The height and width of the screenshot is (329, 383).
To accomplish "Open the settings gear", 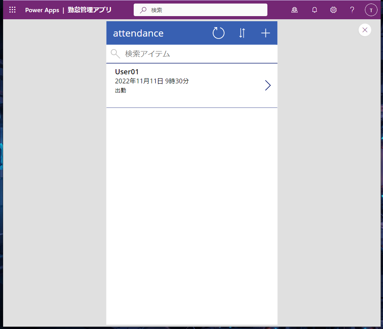I will [x=333, y=10].
